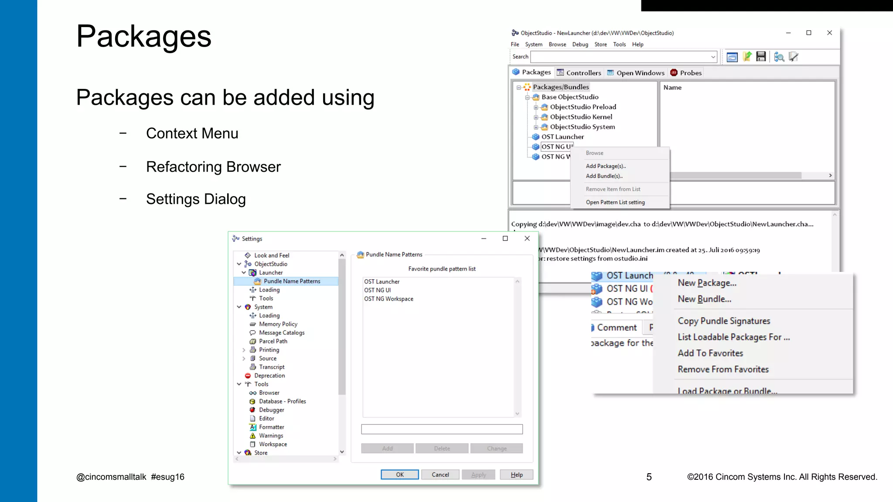893x502 pixels.
Task: Click the Change pattern button
Action: pos(497,448)
